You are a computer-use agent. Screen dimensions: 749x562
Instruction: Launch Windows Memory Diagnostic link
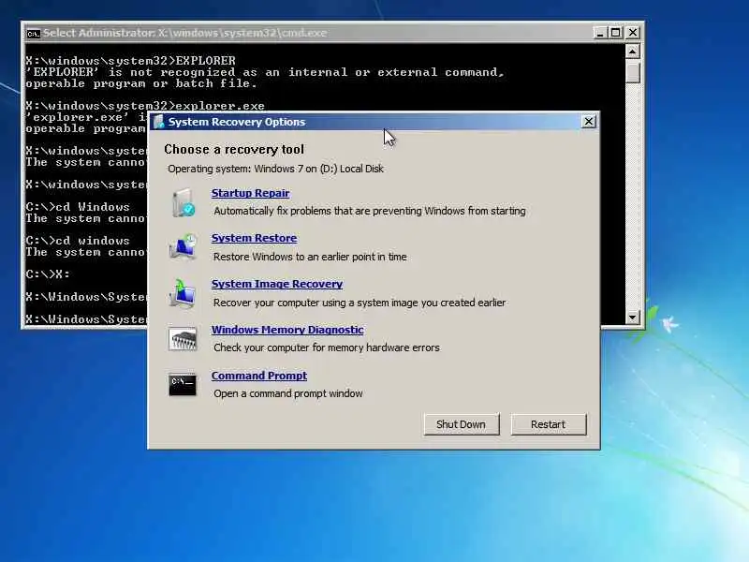click(x=287, y=330)
